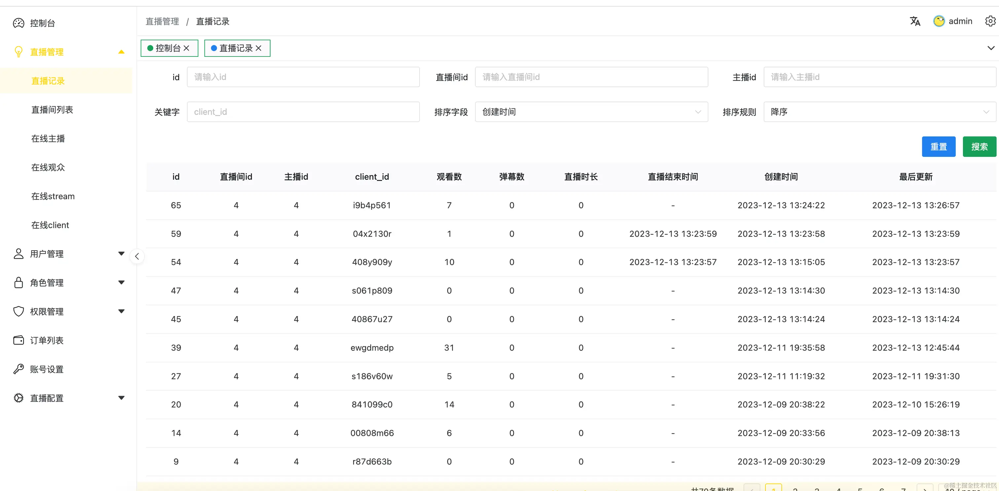The height and width of the screenshot is (491, 999).
Task: Click the 直播管理 lightbulb icon
Action: click(x=18, y=52)
